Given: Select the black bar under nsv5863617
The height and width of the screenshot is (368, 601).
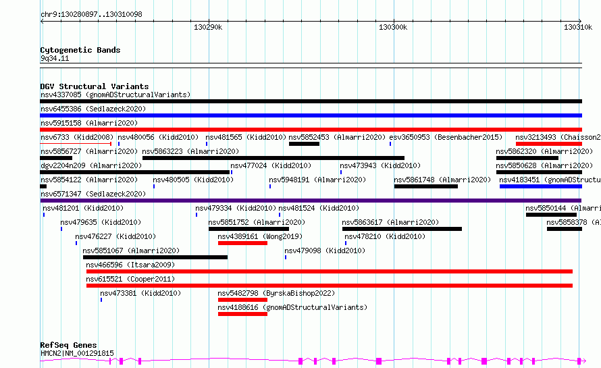Looking at the screenshot, I should pyautogui.click(x=402, y=229).
